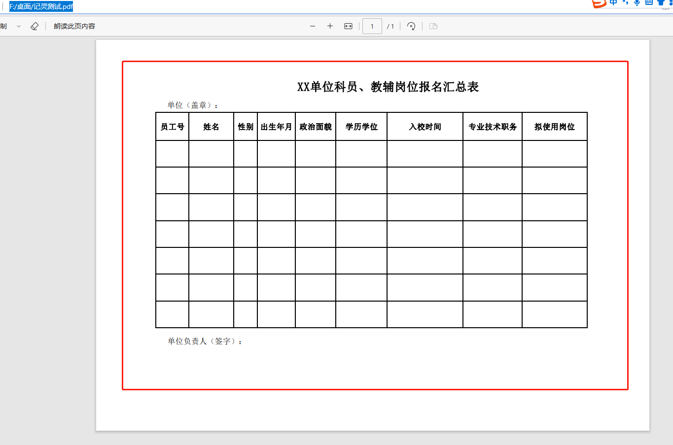Viewport: 673px width, 445px height.
Task: Click the Sogou input method S logo
Action: [x=599, y=3]
